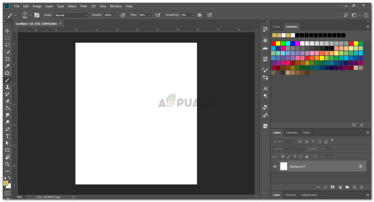Click the Background layer thumbnail
The width and height of the screenshot is (374, 202).
click(283, 166)
